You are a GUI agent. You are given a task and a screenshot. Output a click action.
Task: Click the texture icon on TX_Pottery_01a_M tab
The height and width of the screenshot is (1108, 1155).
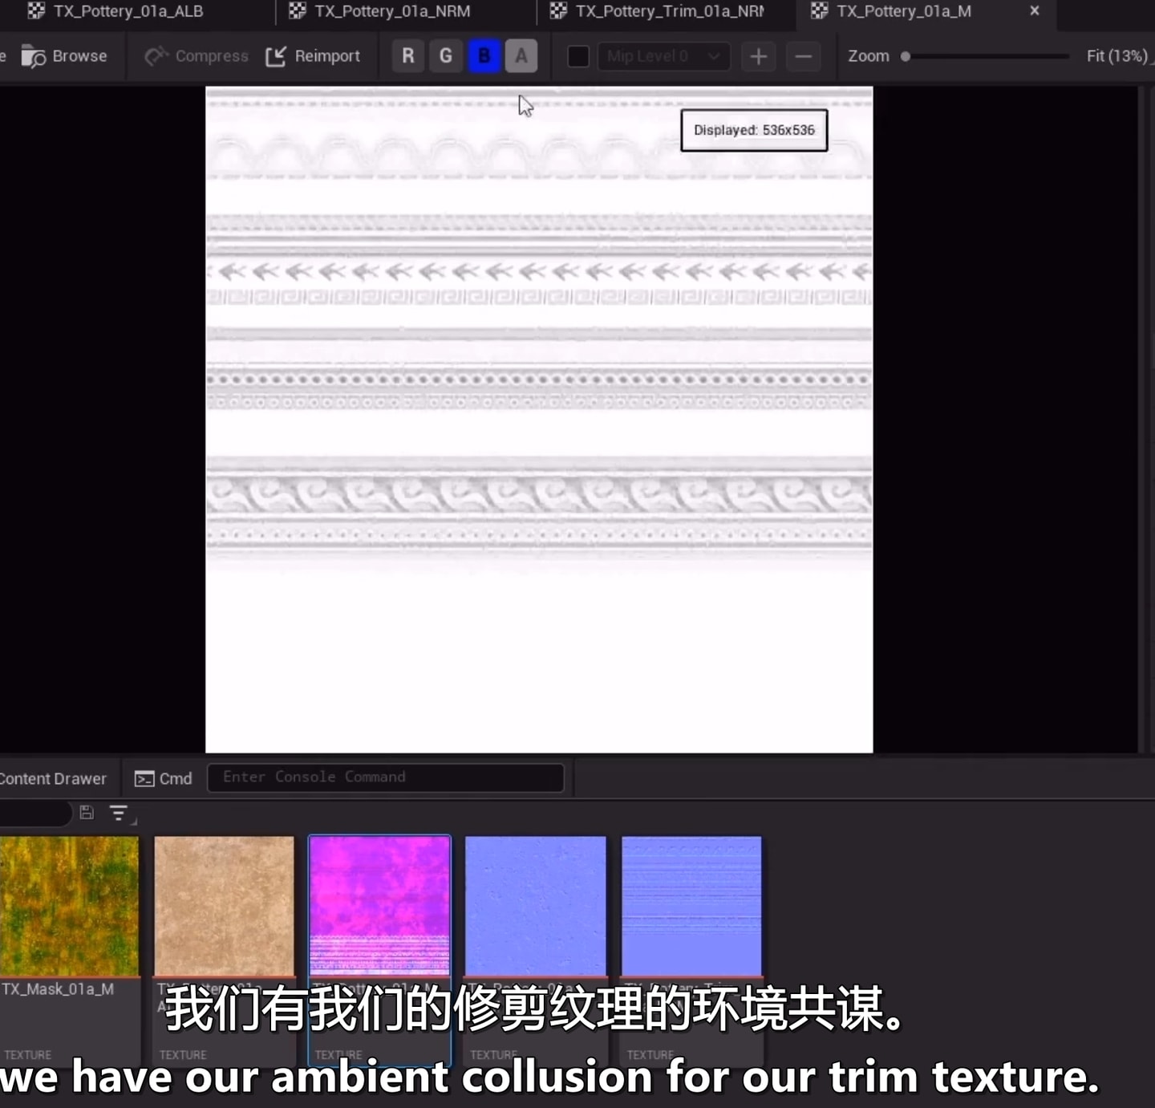point(819,10)
